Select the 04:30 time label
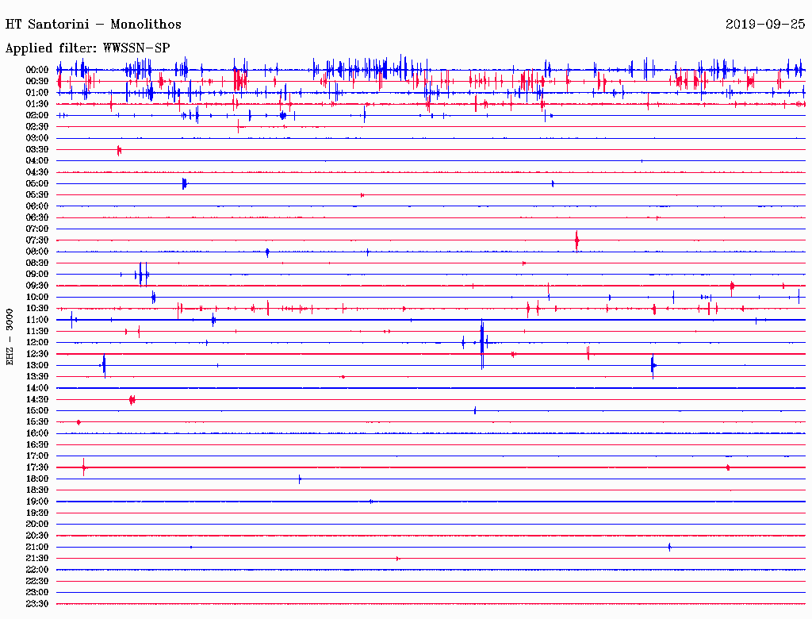The height and width of the screenshot is (619, 812). pyautogui.click(x=37, y=172)
